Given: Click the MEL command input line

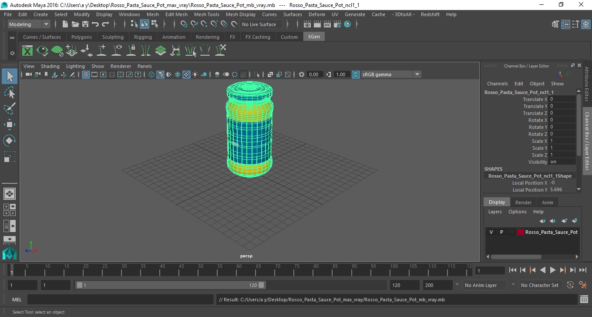Looking at the screenshot, I should [x=120, y=300].
